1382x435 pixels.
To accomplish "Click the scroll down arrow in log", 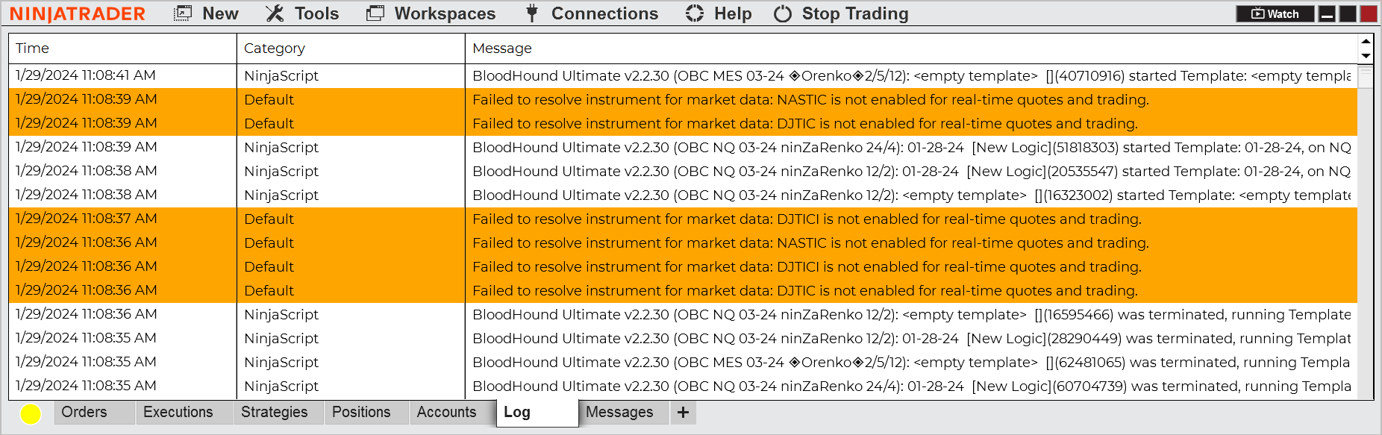I will pos(1366,56).
